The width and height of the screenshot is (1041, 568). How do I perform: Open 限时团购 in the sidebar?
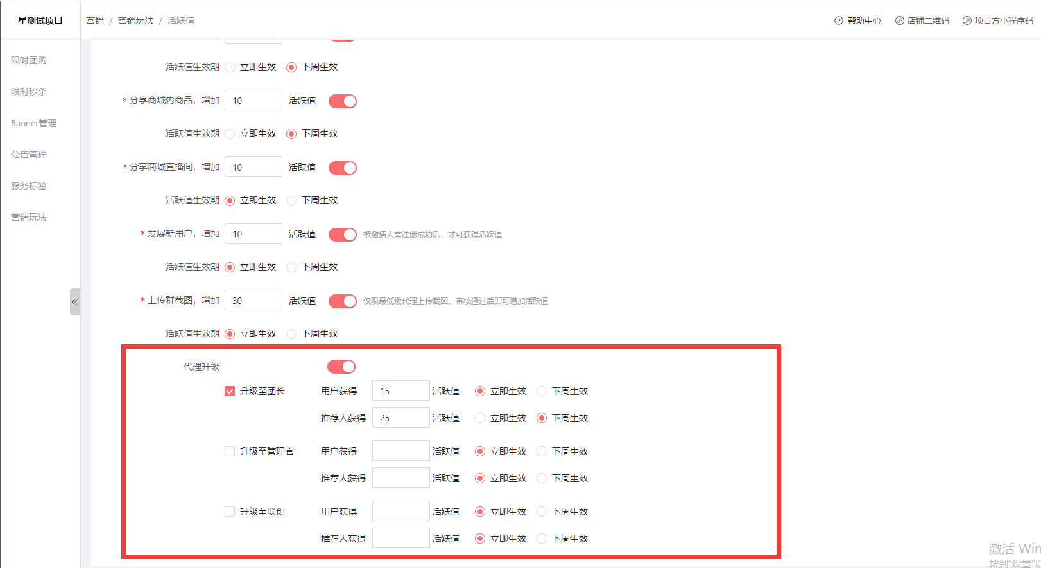tap(29, 60)
